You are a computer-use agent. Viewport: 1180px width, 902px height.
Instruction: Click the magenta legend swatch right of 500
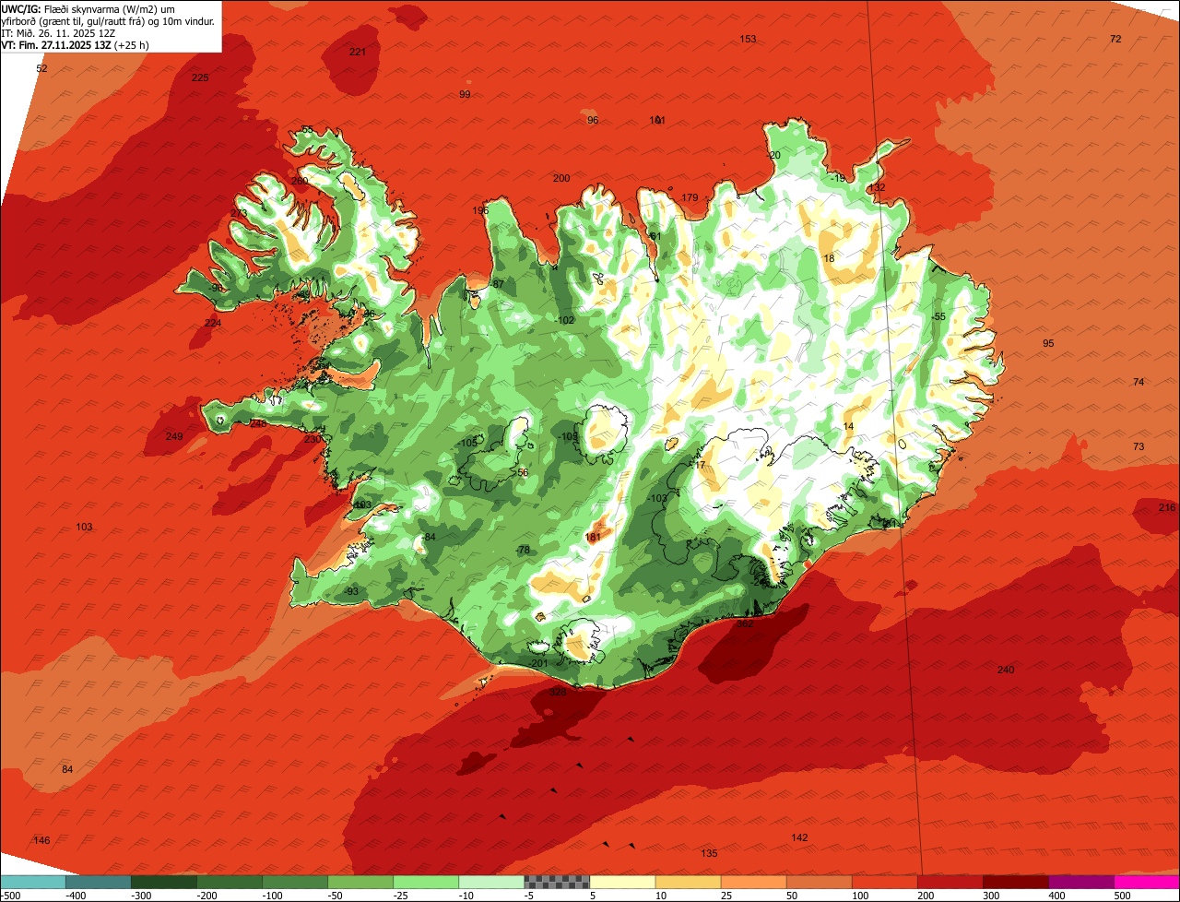pos(1147,882)
